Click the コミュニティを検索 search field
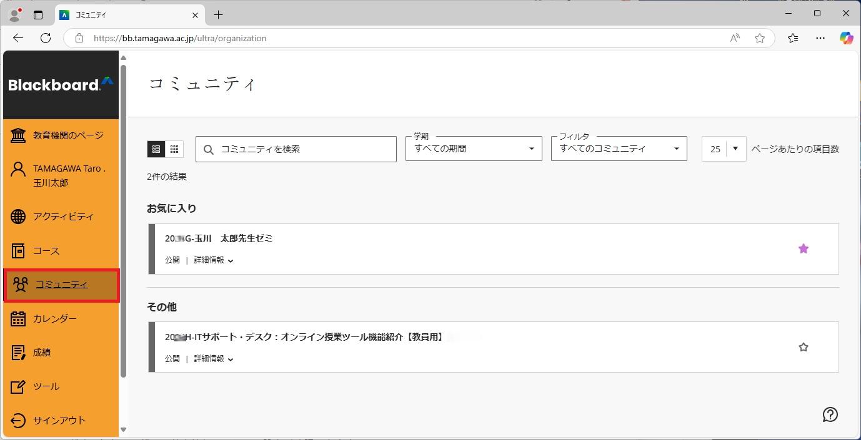 click(x=296, y=149)
